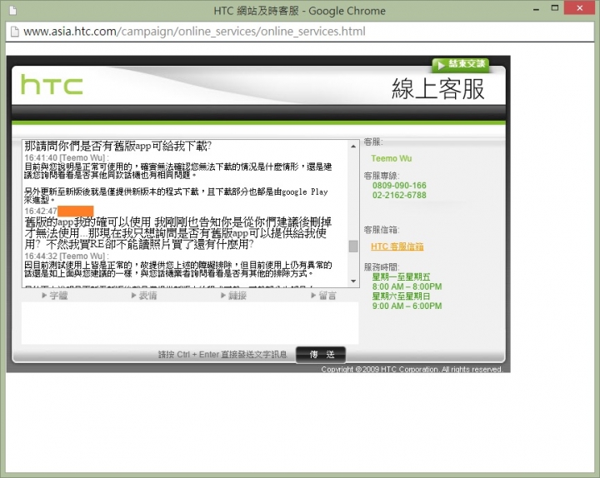Screen dimensions: 600x478
Task: Click the chat scrollbar down arrow
Action: 353,281
